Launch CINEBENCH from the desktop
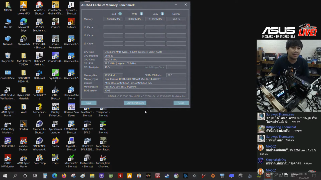Image resolution: width=321 pixels, height=180 pixels. click(x=39, y=142)
